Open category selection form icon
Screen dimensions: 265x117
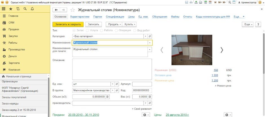click(x=150, y=36)
